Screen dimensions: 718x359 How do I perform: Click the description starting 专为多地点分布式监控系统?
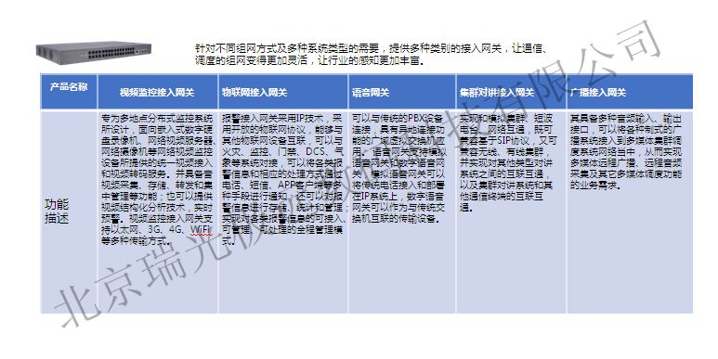click(x=158, y=179)
